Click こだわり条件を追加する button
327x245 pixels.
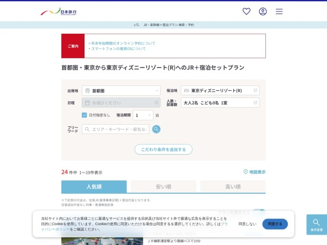[163, 149]
